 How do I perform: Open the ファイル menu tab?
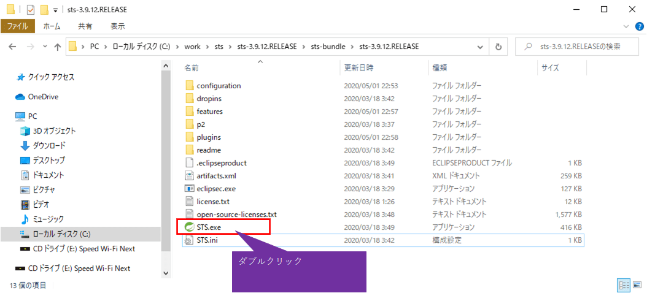coord(17,26)
